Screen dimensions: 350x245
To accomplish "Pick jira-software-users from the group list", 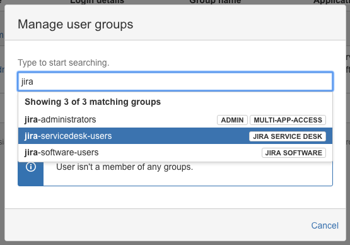I will pos(175,153).
